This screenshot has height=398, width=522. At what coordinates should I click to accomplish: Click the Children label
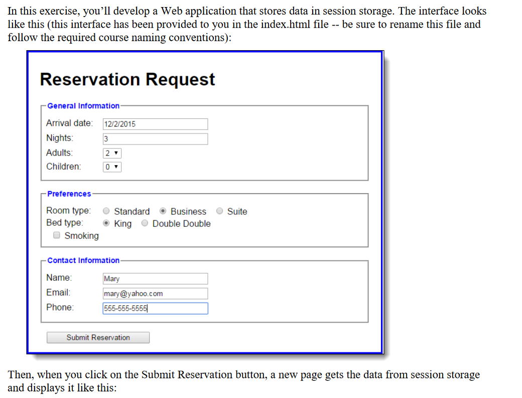[64, 167]
